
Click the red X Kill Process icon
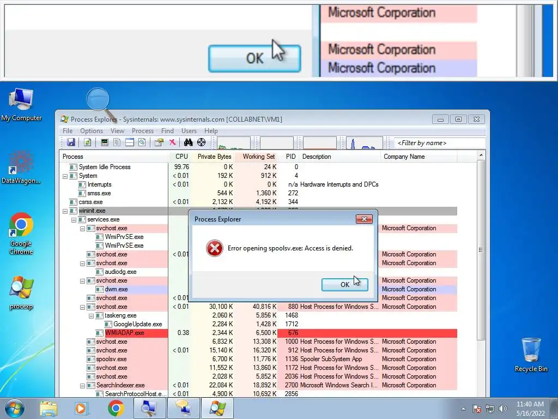[172, 142]
